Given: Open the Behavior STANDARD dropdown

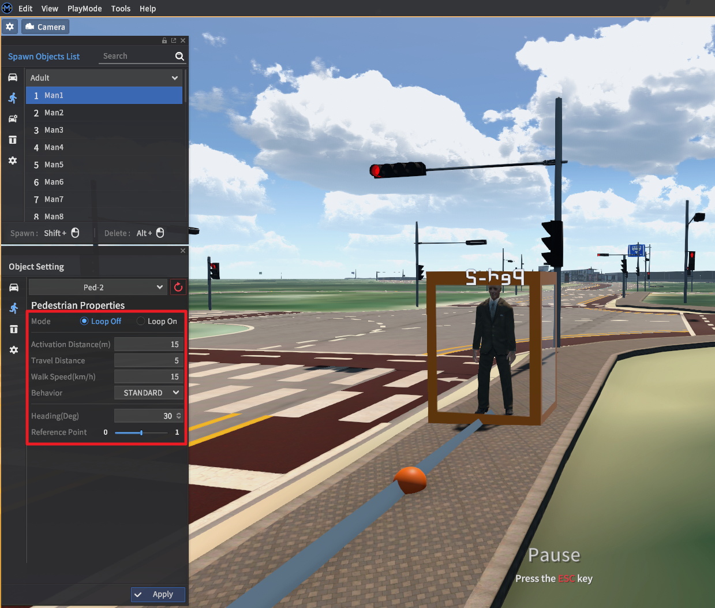Looking at the screenshot, I should coord(149,393).
